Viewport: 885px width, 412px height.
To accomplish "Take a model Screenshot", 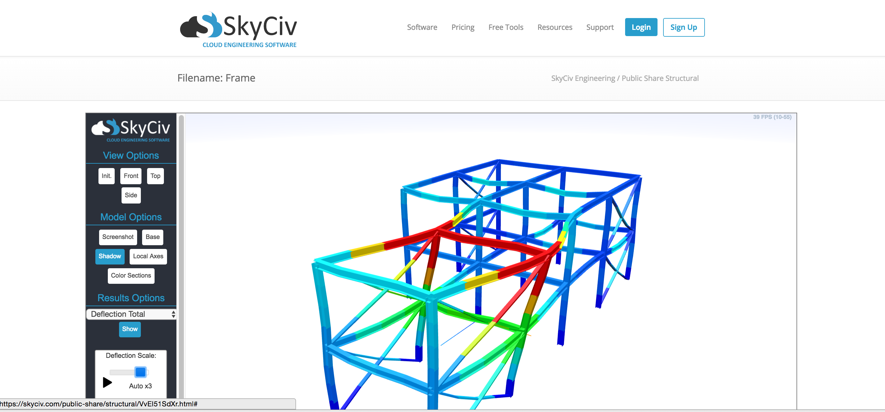I will [x=118, y=237].
